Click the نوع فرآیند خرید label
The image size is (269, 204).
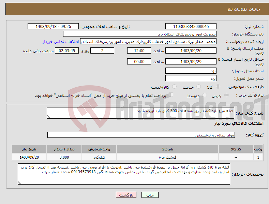[x=250, y=95]
